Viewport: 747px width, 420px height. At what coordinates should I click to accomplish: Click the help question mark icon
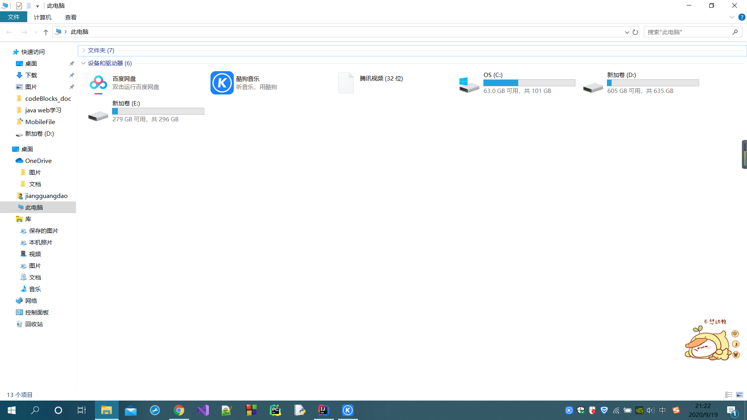coord(742,17)
